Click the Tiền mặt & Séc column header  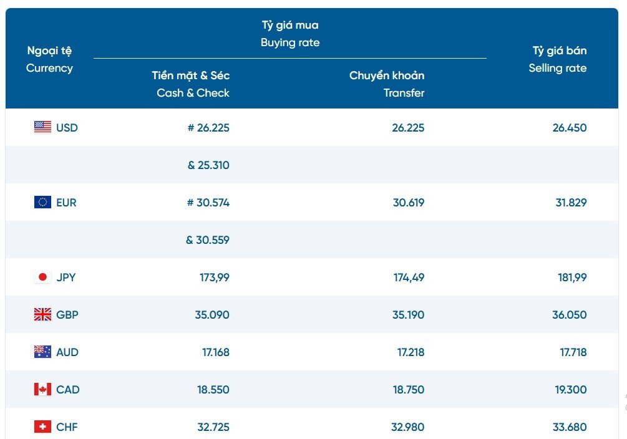tap(191, 84)
